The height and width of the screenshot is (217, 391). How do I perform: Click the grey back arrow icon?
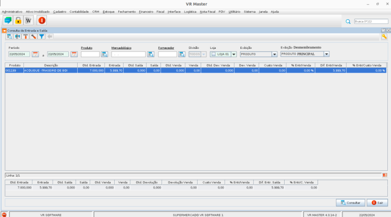click(50, 36)
